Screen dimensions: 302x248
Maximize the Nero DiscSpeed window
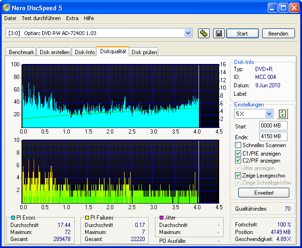[283, 8]
